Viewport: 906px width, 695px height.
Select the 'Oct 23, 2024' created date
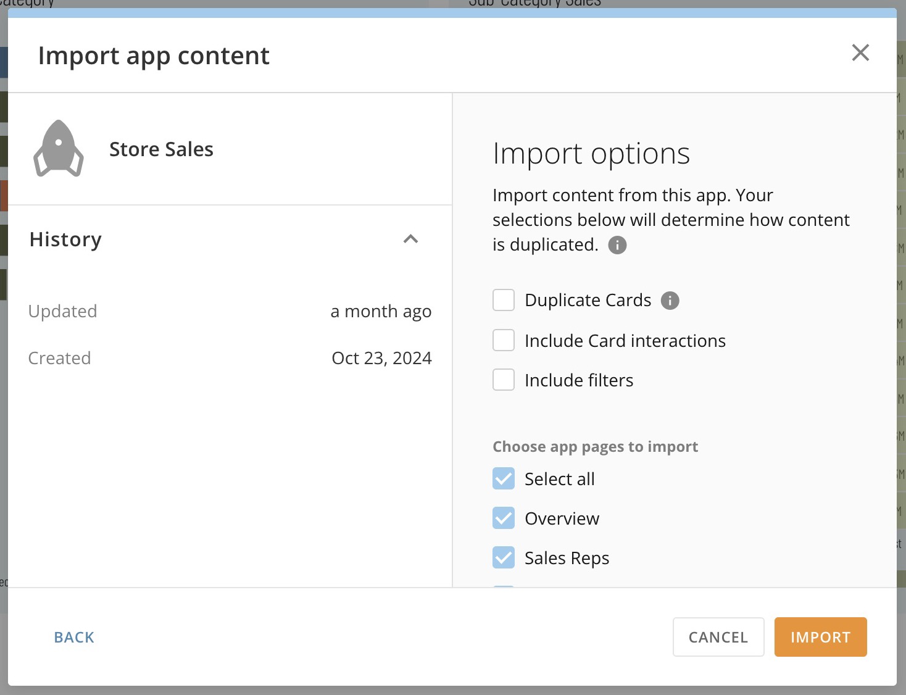(x=381, y=358)
